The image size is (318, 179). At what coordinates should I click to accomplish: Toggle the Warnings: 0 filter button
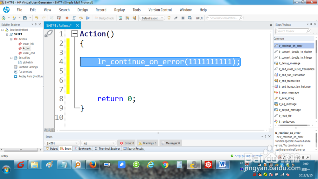point(148,143)
